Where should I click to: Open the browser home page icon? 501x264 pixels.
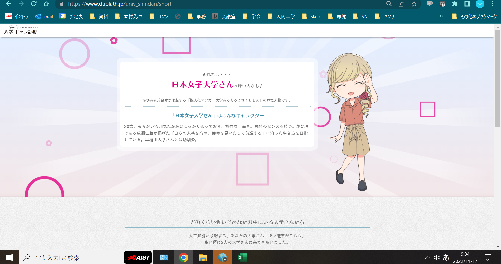[x=46, y=4]
